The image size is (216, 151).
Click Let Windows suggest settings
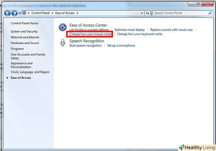click(89, 30)
